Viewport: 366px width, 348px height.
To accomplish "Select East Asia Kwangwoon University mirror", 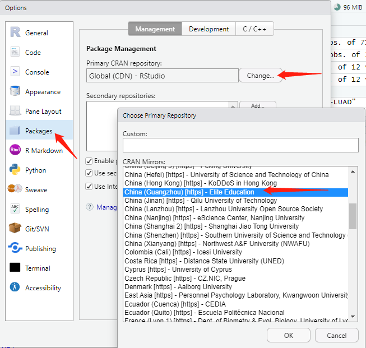I will (235, 295).
